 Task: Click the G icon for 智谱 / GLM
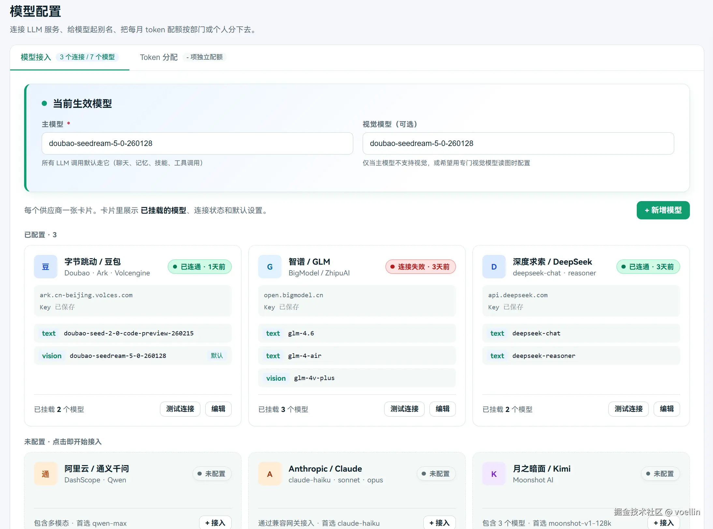point(270,267)
